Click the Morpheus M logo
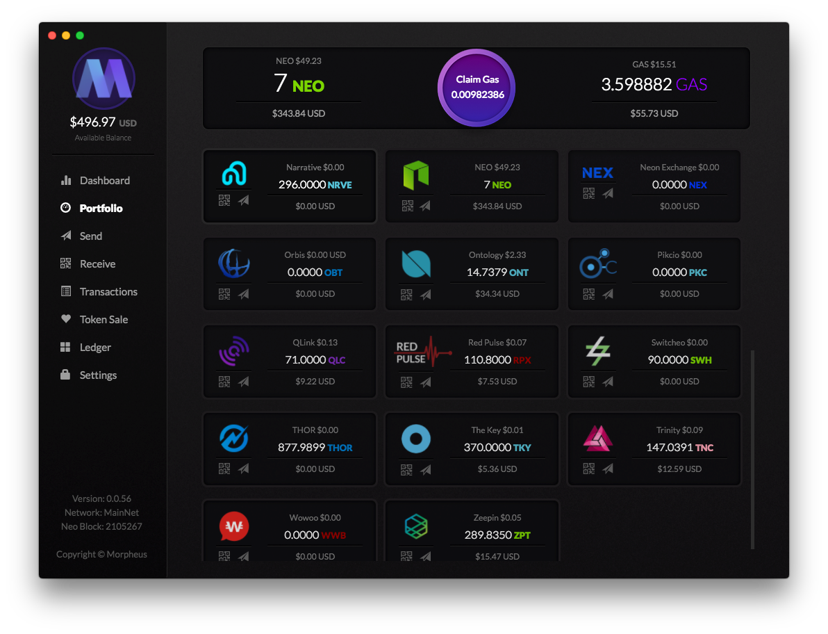This screenshot has height=634, width=828. (x=104, y=79)
